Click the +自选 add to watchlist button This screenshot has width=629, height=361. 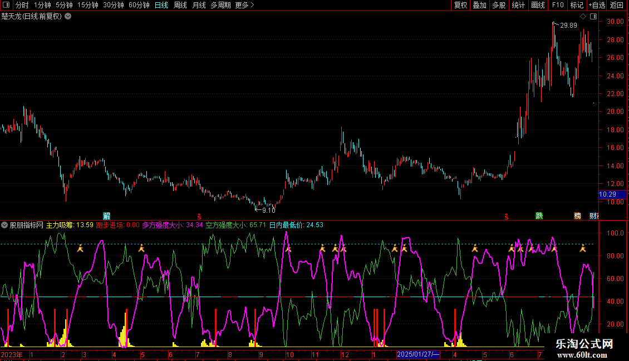(597, 6)
